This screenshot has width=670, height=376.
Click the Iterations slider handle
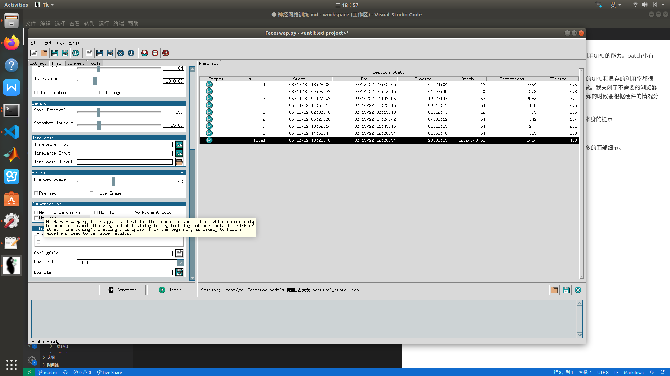point(95,81)
